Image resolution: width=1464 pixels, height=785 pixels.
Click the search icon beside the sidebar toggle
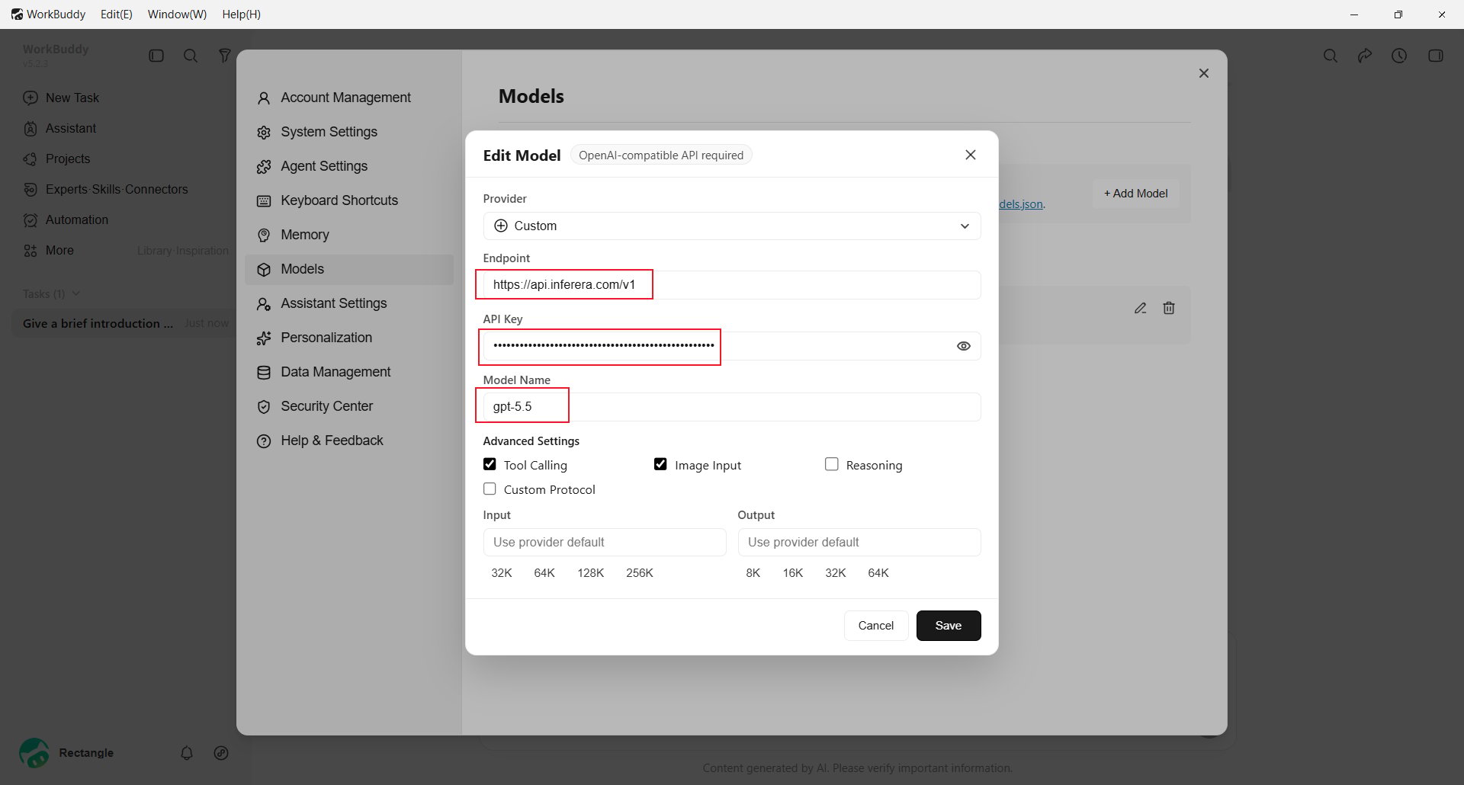pos(191,56)
